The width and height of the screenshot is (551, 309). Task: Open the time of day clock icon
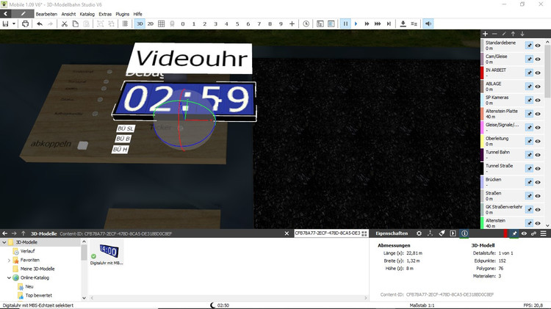(x=306, y=24)
